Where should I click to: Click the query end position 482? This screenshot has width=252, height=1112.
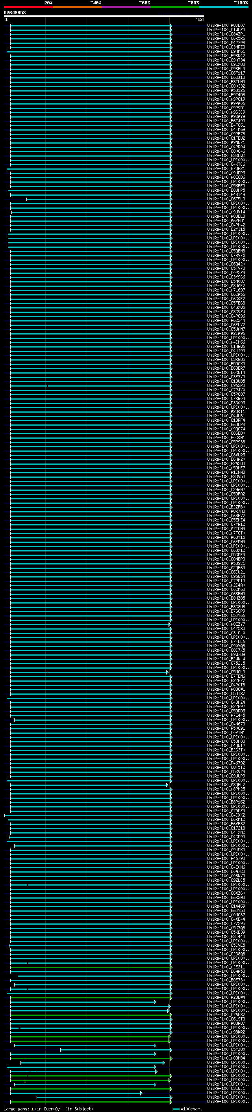tap(199, 19)
